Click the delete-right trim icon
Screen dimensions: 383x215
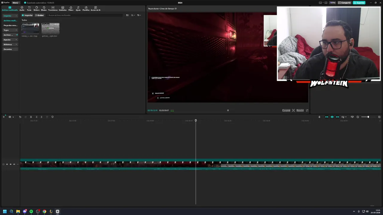coord(42,117)
